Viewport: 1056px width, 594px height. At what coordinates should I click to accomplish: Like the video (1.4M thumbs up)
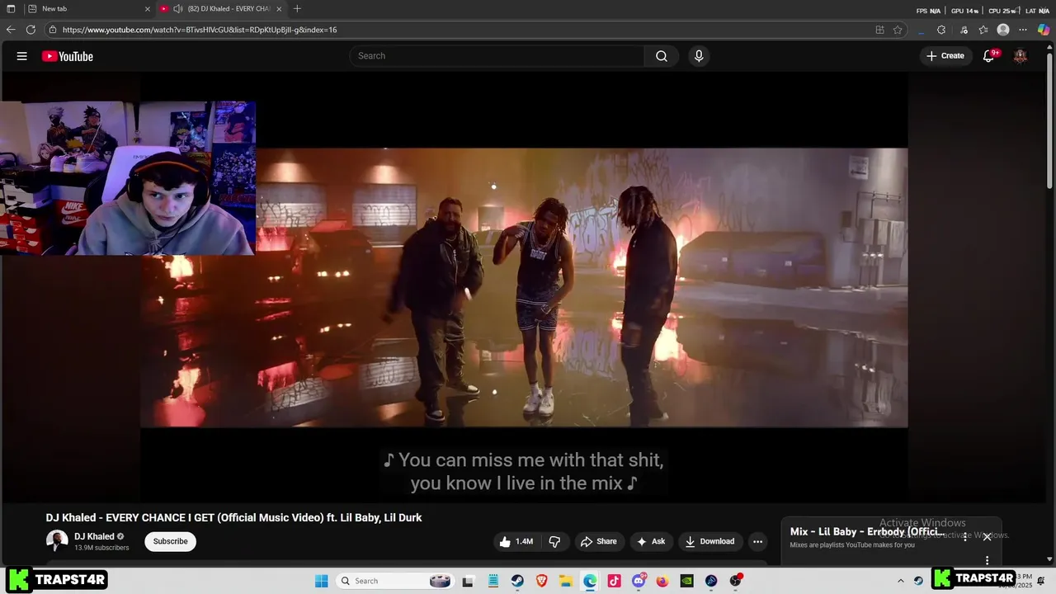(x=516, y=541)
